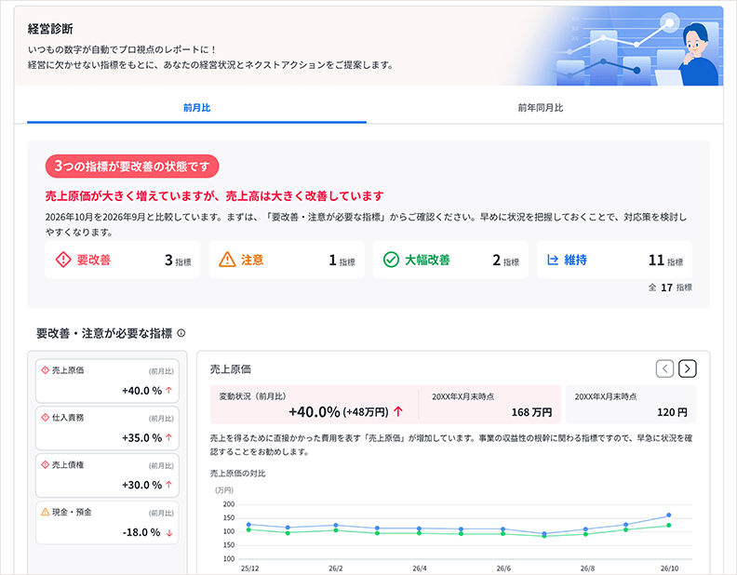Screen dimensions: 737x575
Task: Click the 経営診断 heading
Action: 50,29
